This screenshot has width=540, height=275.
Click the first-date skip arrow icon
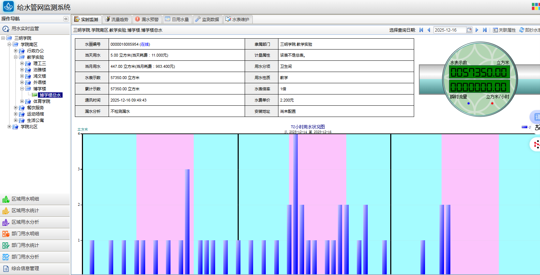[x=421, y=30]
